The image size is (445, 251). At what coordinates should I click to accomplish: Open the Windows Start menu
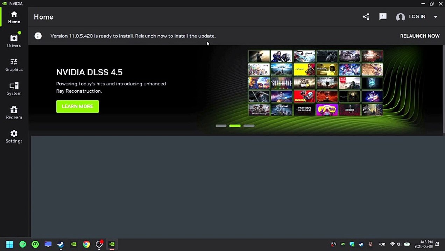pos(9,244)
